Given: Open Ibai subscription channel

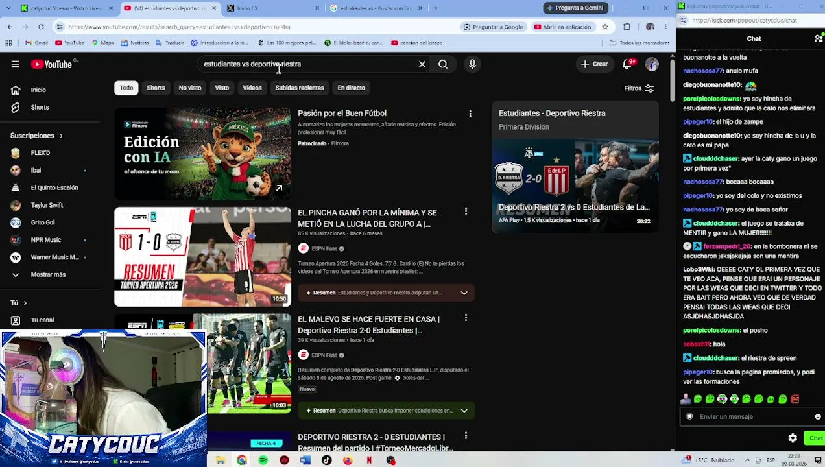Looking at the screenshot, I should (36, 171).
